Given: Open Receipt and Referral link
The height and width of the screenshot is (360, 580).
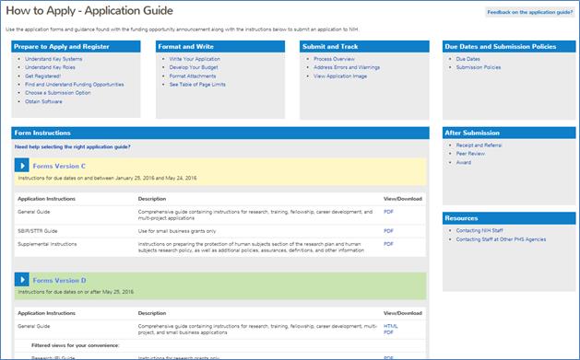Looking at the screenshot, I should click(479, 145).
